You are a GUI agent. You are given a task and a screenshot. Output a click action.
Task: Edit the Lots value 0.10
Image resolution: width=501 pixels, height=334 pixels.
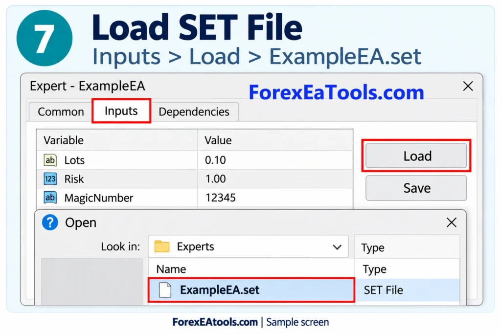click(x=215, y=160)
